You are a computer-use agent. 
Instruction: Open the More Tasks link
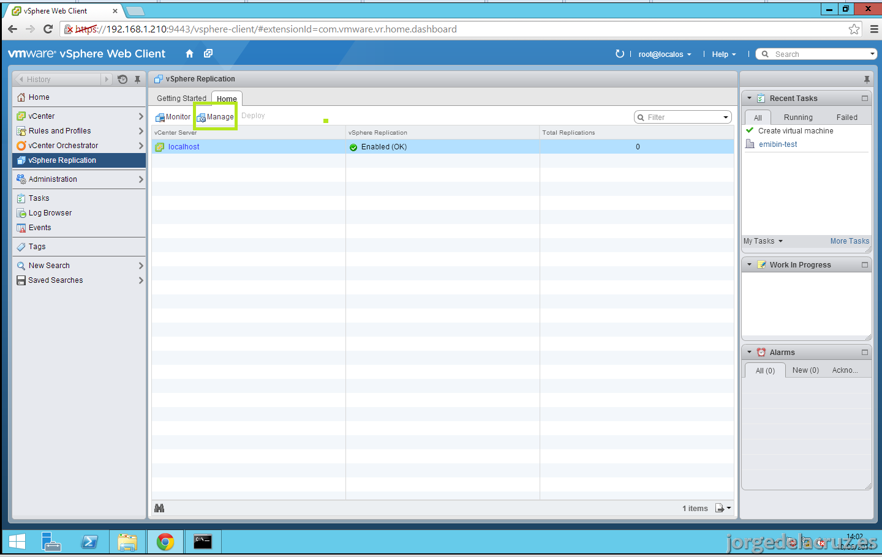(850, 241)
